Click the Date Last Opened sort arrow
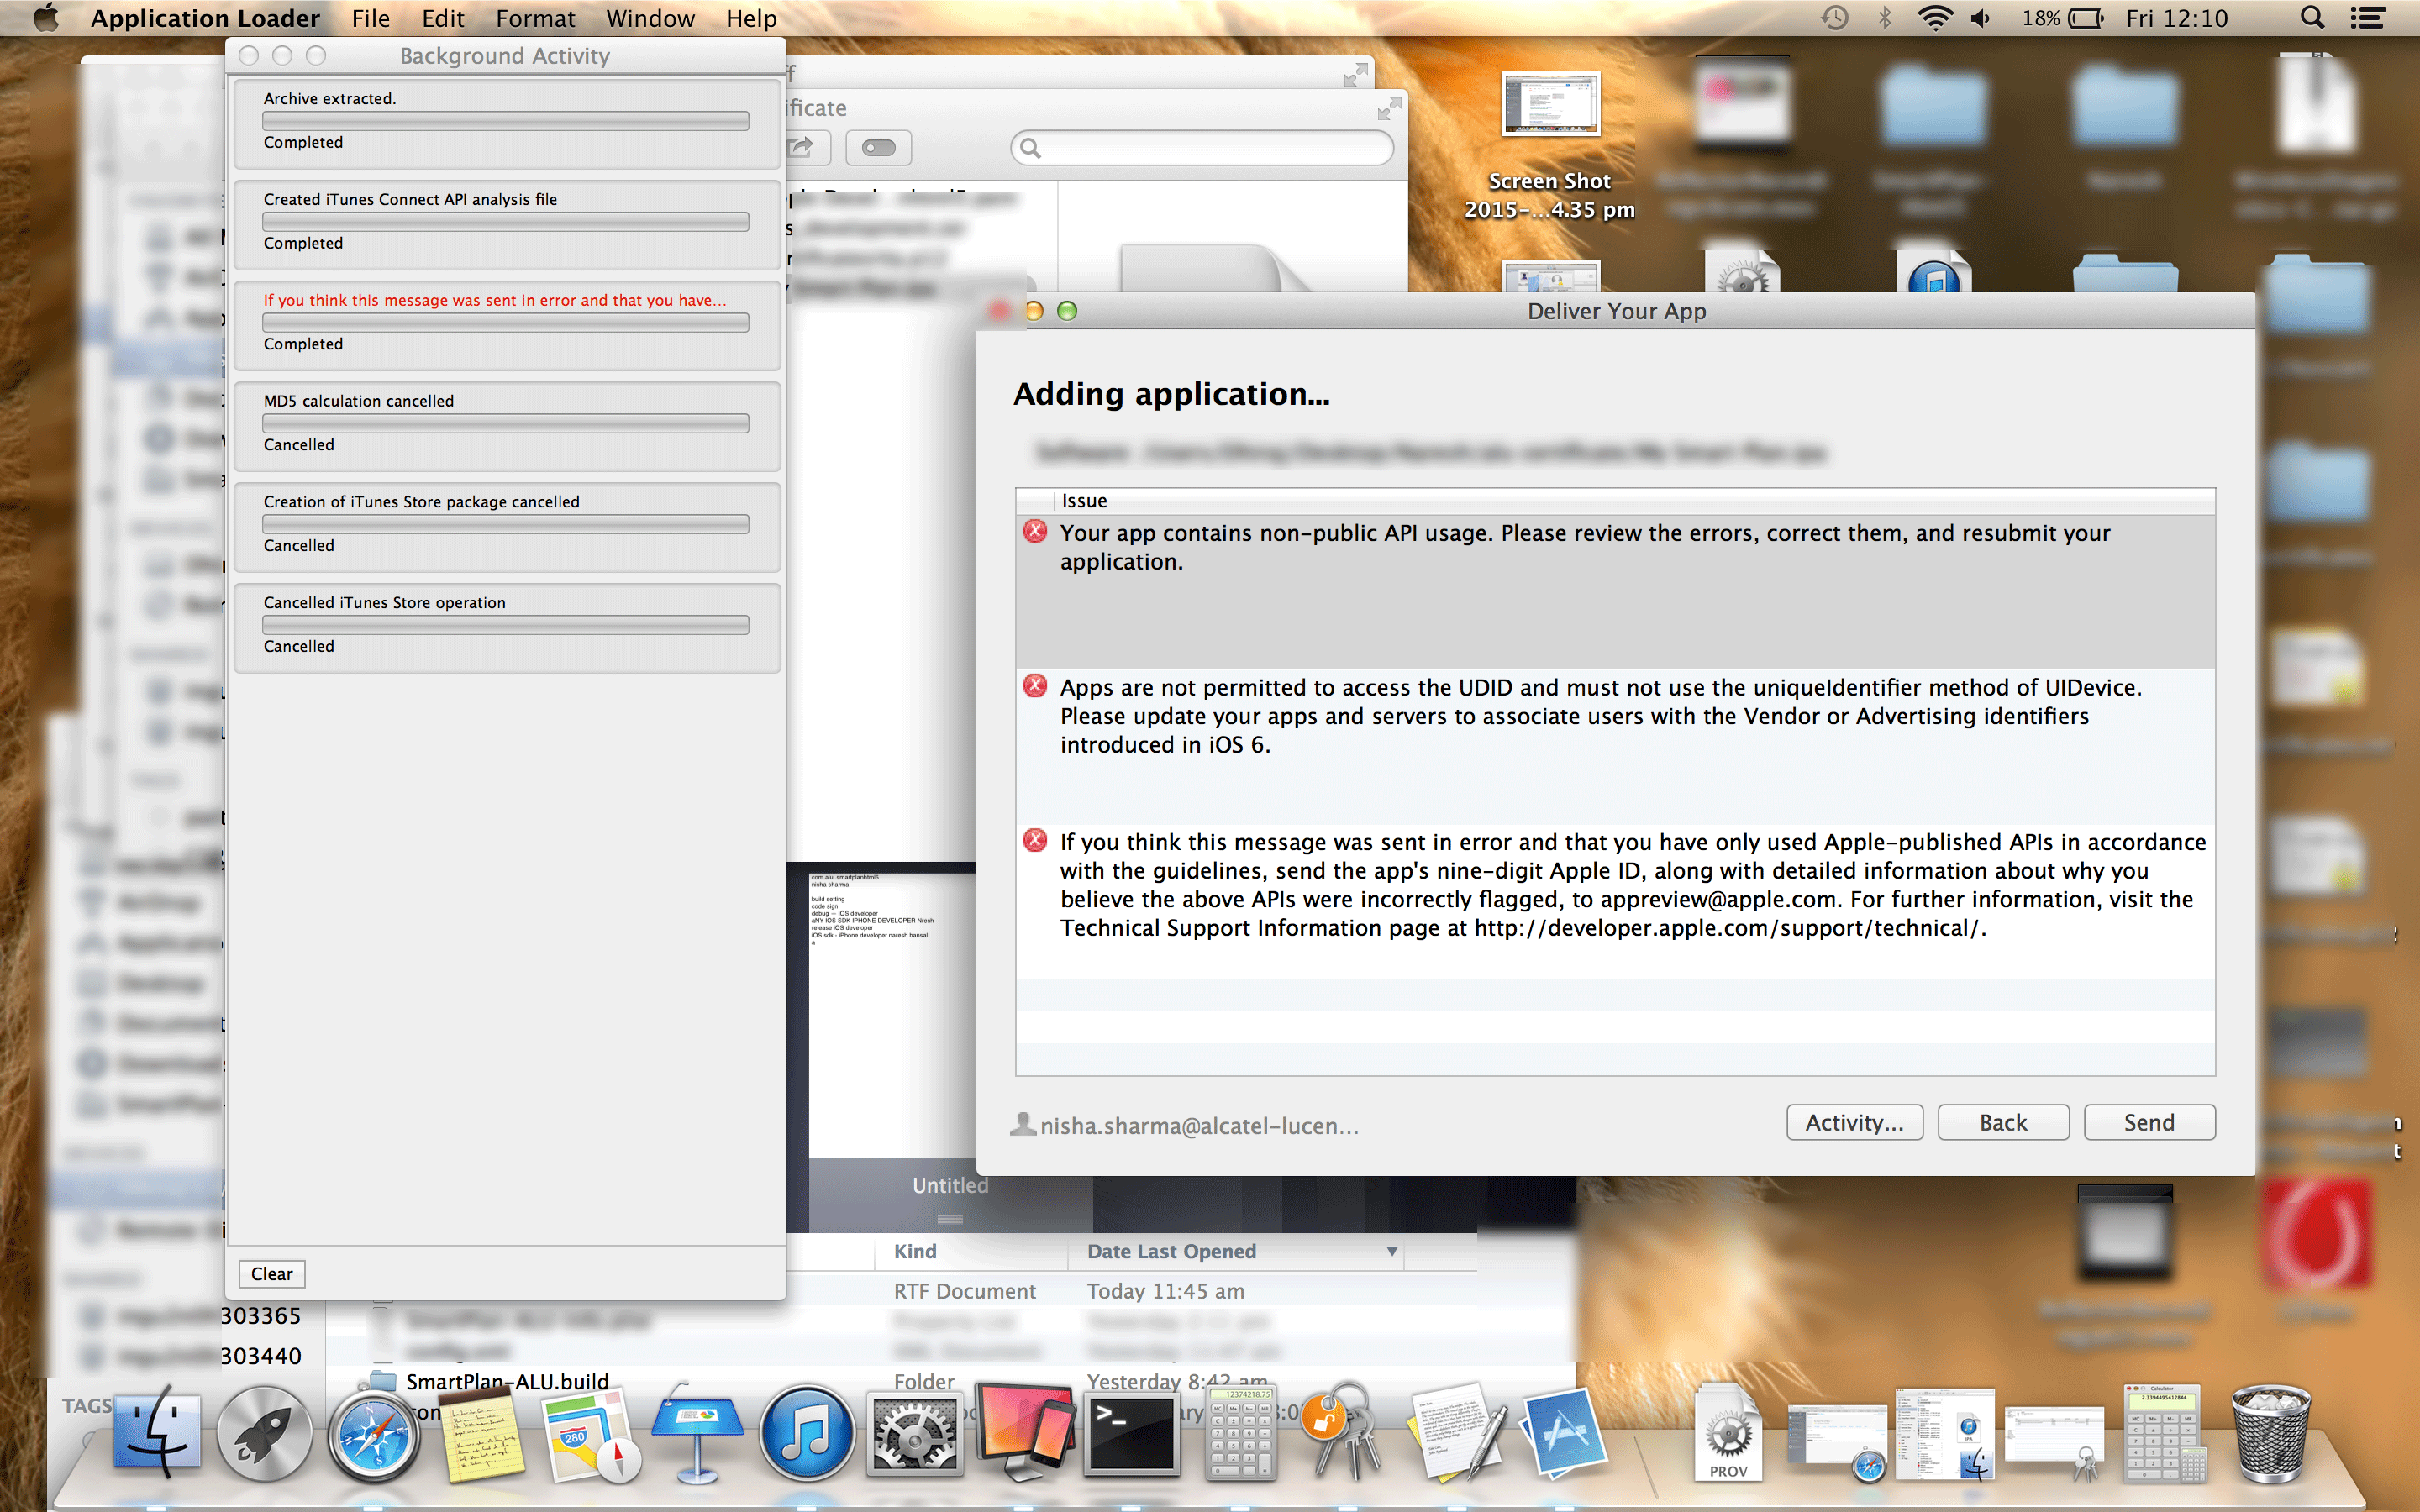Viewport: 2420px width, 1512px height. (x=1391, y=1251)
